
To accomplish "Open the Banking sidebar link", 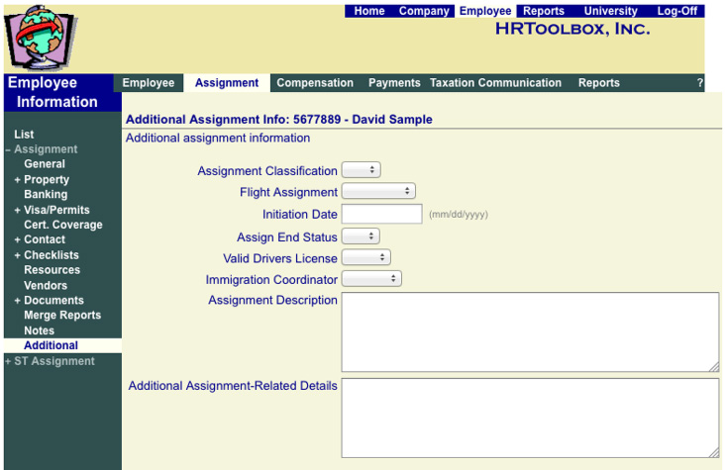I will click(x=46, y=195).
